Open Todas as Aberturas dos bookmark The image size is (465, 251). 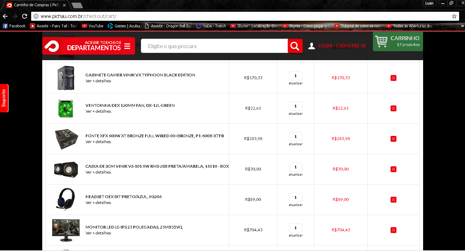click(x=410, y=26)
